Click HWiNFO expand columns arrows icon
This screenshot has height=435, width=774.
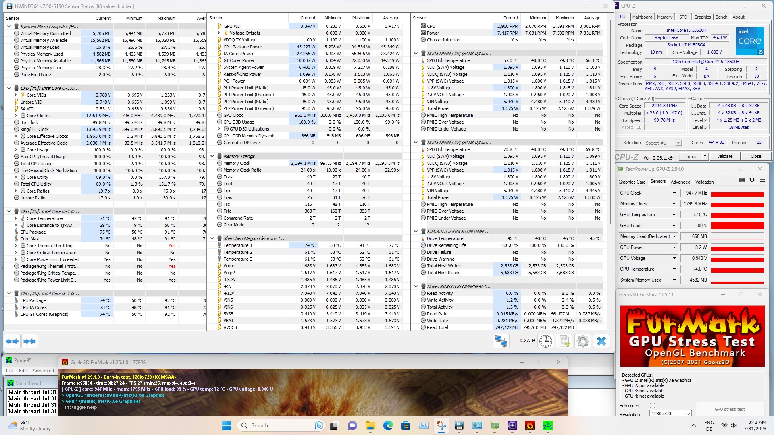12,341
